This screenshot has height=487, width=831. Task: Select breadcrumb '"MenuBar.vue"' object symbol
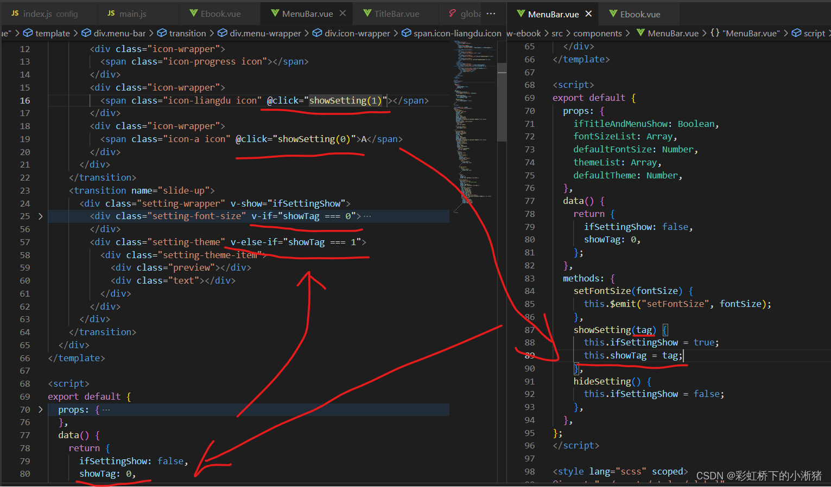tap(745, 33)
